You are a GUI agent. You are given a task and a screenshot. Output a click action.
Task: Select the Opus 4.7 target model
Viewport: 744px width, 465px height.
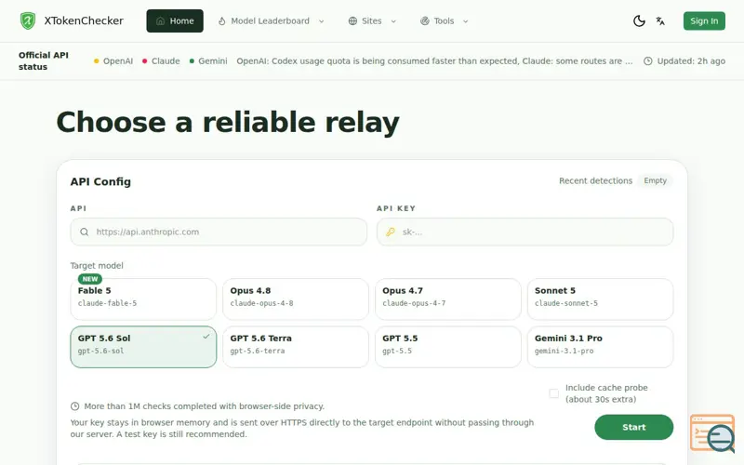pos(448,299)
